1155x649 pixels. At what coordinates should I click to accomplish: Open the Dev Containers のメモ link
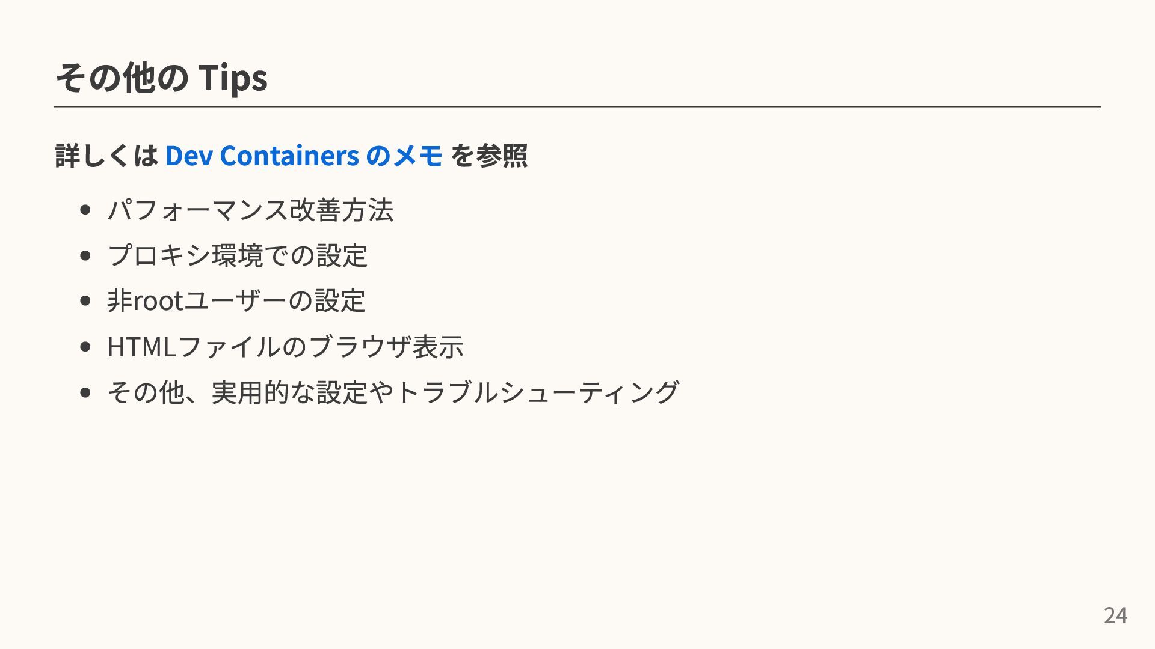[304, 156]
